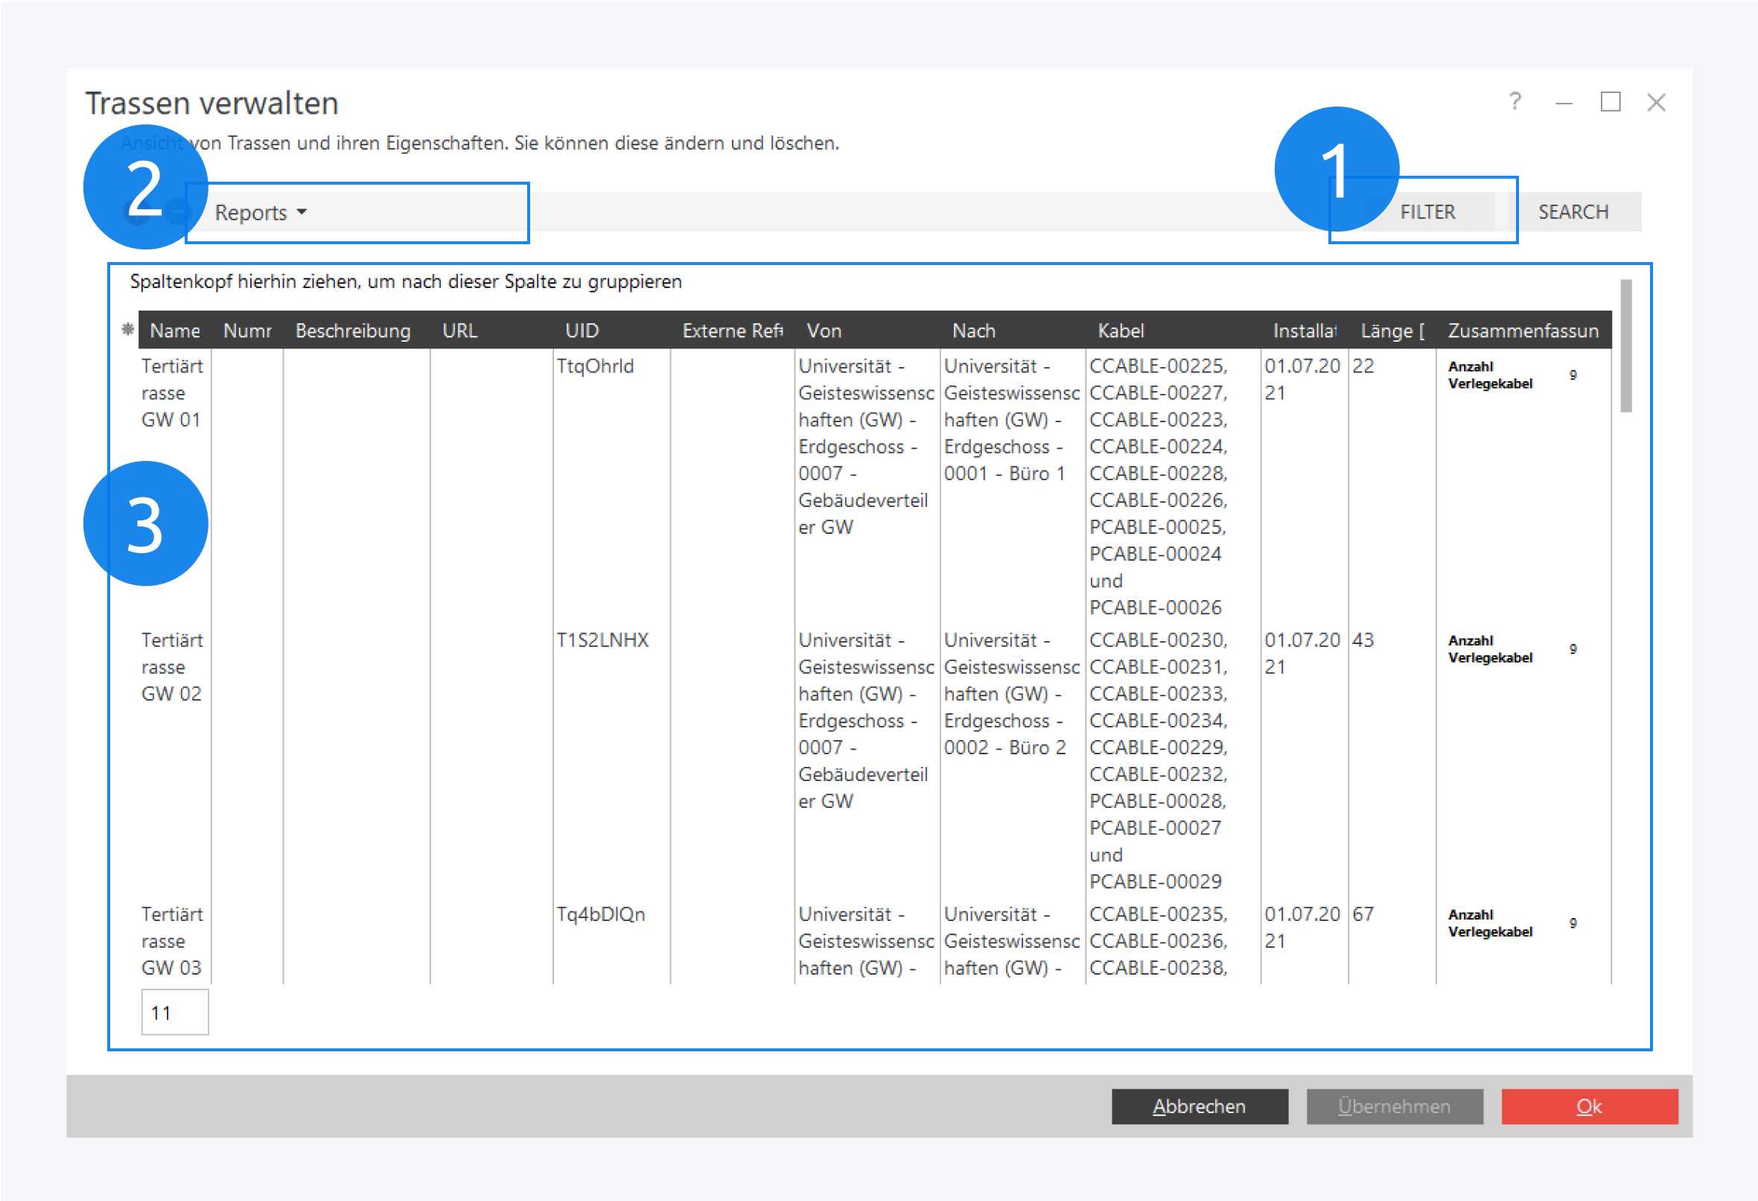Image resolution: width=1758 pixels, height=1201 pixels.
Task: Select the Tertiärtrasse GW 02 row
Action: tap(172, 667)
